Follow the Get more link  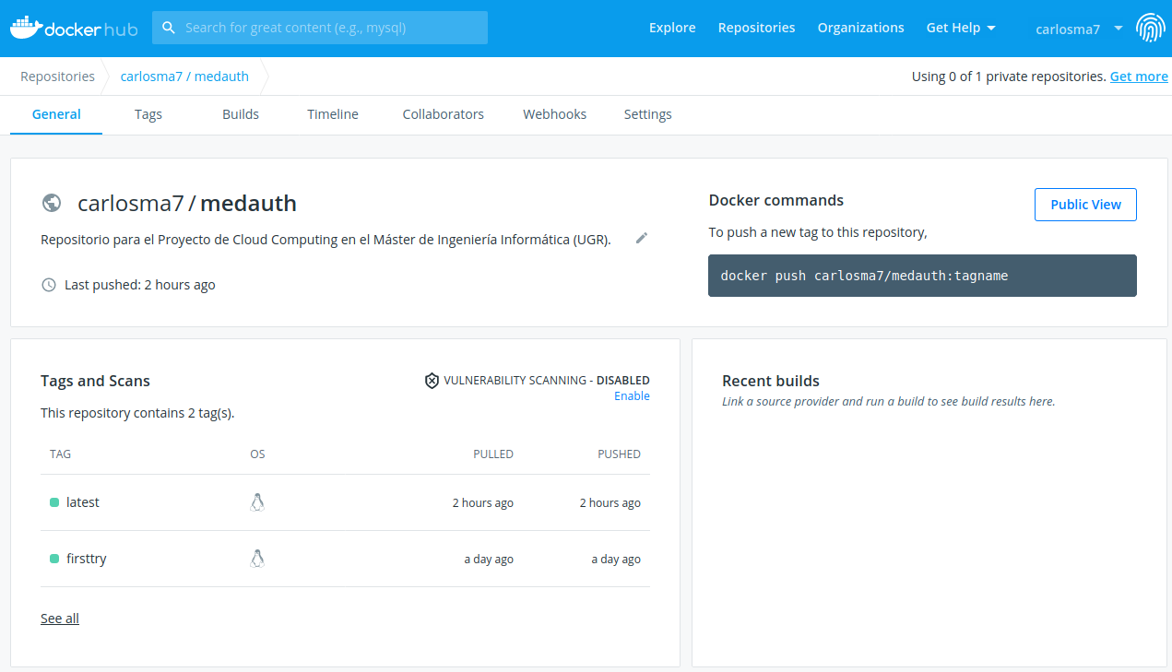click(x=1139, y=77)
